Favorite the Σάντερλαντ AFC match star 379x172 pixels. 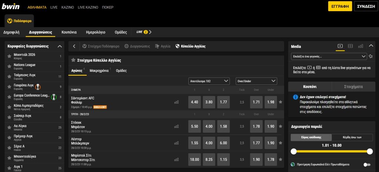(281, 102)
